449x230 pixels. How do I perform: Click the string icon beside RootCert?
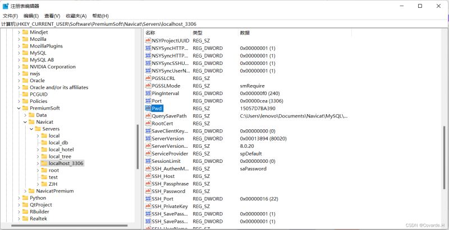click(148, 123)
